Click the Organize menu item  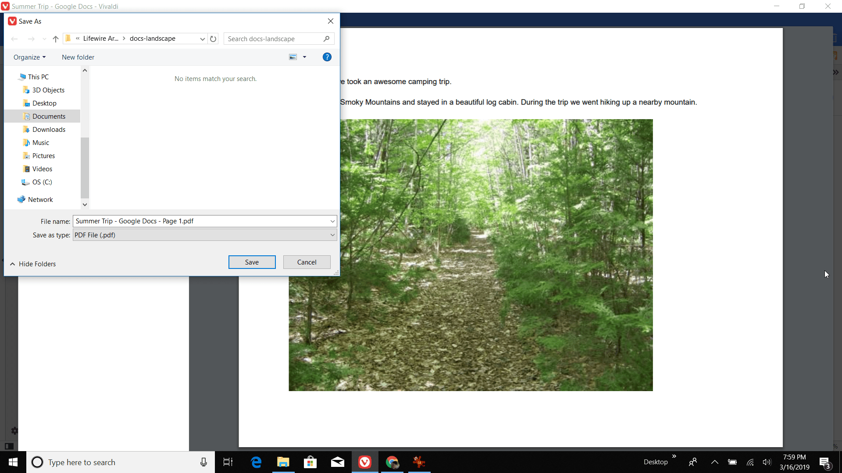tap(29, 56)
